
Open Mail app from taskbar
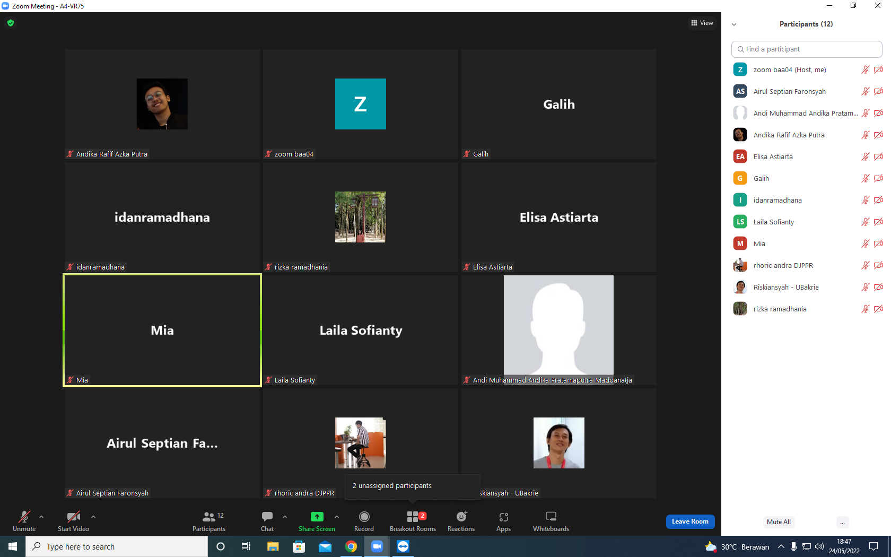tap(325, 546)
